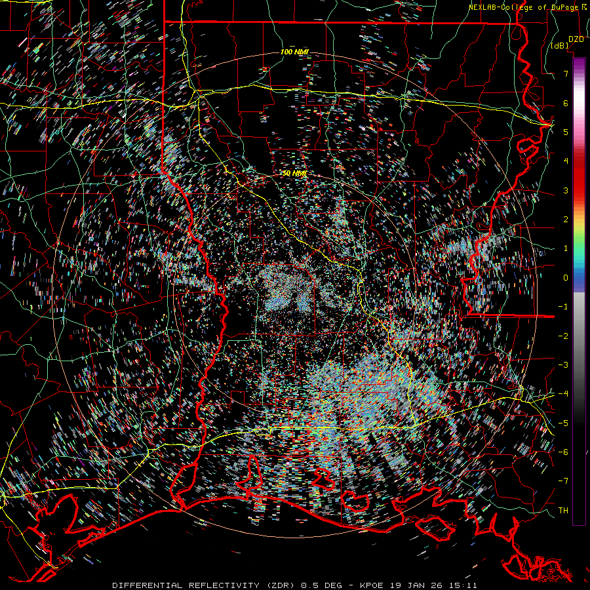590x590 pixels.
Task: Click the blue band near 0 on color bar
Action: (579, 281)
